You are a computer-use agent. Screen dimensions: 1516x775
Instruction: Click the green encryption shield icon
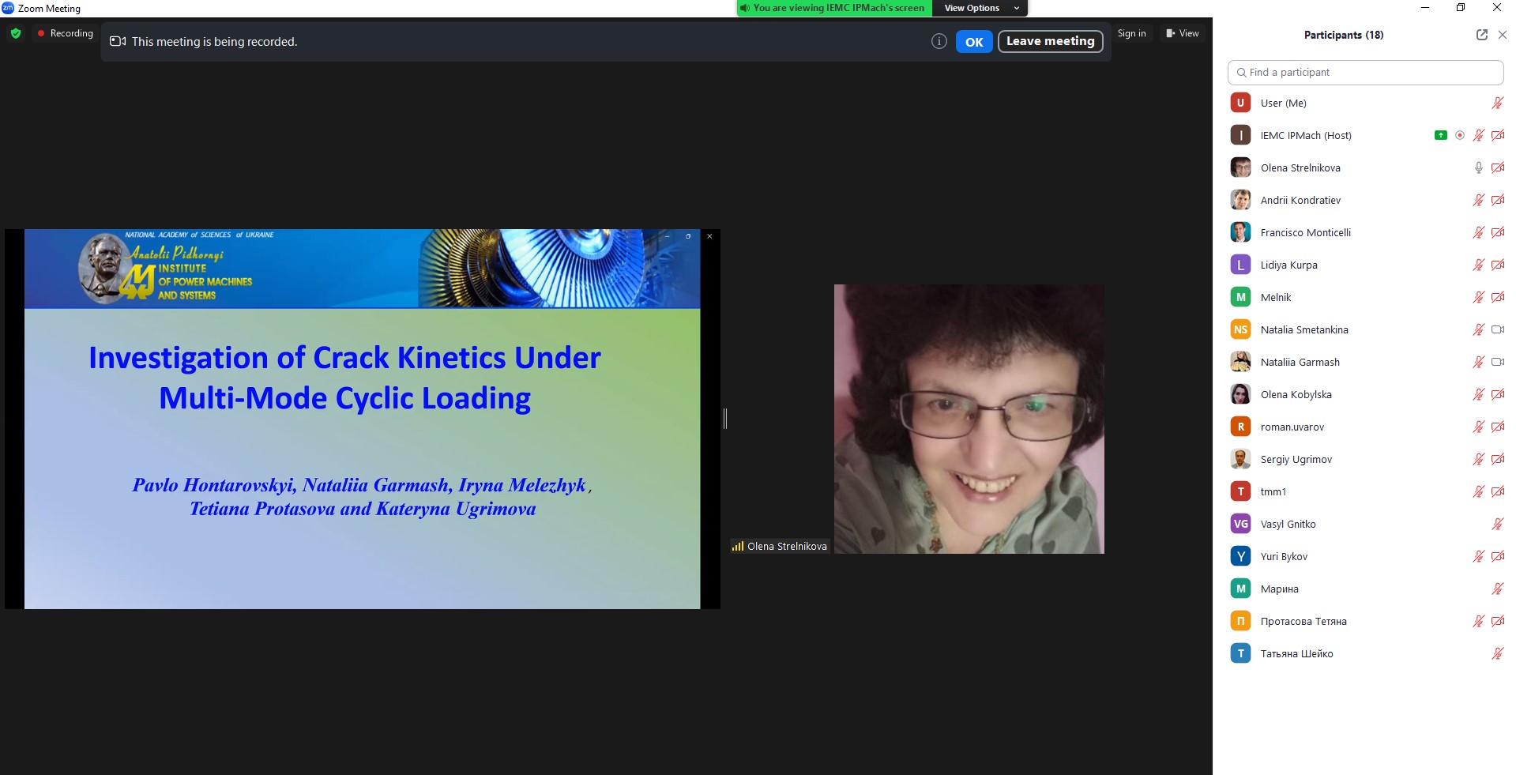click(x=16, y=33)
